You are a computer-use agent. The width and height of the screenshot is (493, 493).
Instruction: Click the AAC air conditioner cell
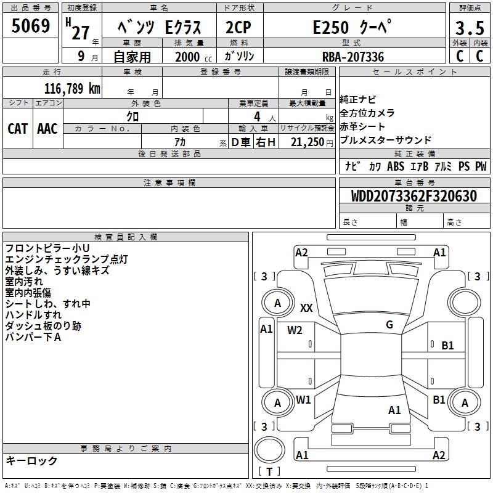tap(47, 128)
